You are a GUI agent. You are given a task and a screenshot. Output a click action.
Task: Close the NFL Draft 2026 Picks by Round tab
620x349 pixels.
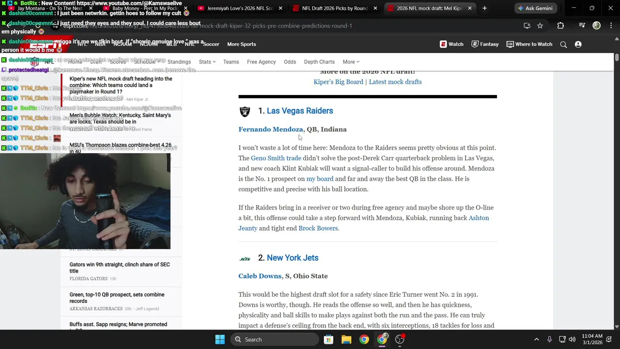click(x=375, y=8)
